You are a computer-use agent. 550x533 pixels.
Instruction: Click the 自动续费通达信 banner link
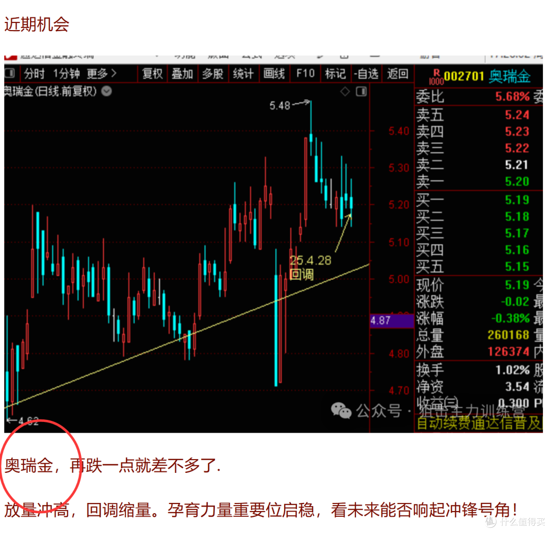coord(479,423)
